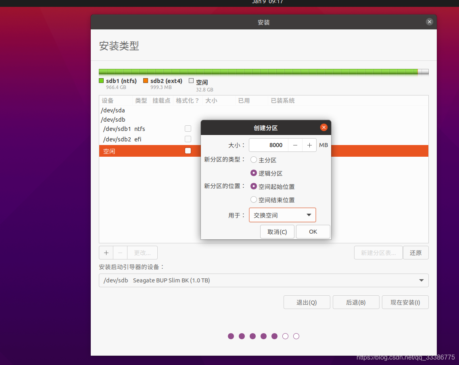Select the /dev/sda device row
The width and height of the screenshot is (459, 365).
pyautogui.click(x=263, y=110)
